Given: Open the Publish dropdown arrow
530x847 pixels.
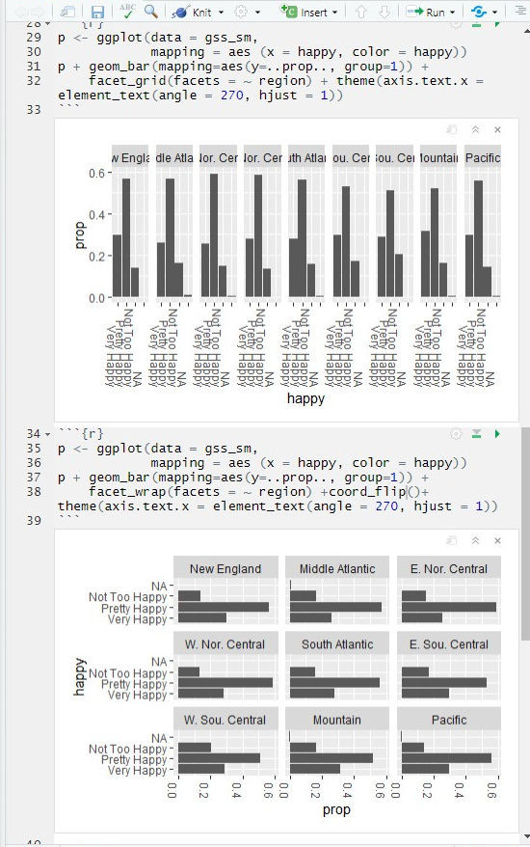Looking at the screenshot, I should [494, 12].
